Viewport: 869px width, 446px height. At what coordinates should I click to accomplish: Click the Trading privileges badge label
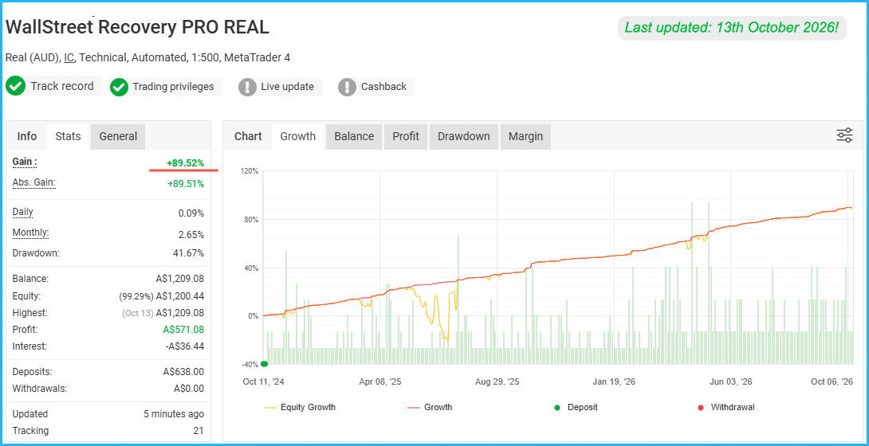(173, 87)
